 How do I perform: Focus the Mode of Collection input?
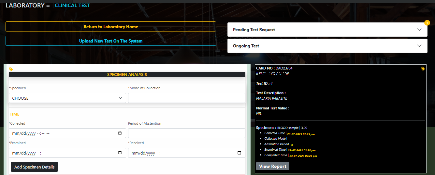point(187,98)
